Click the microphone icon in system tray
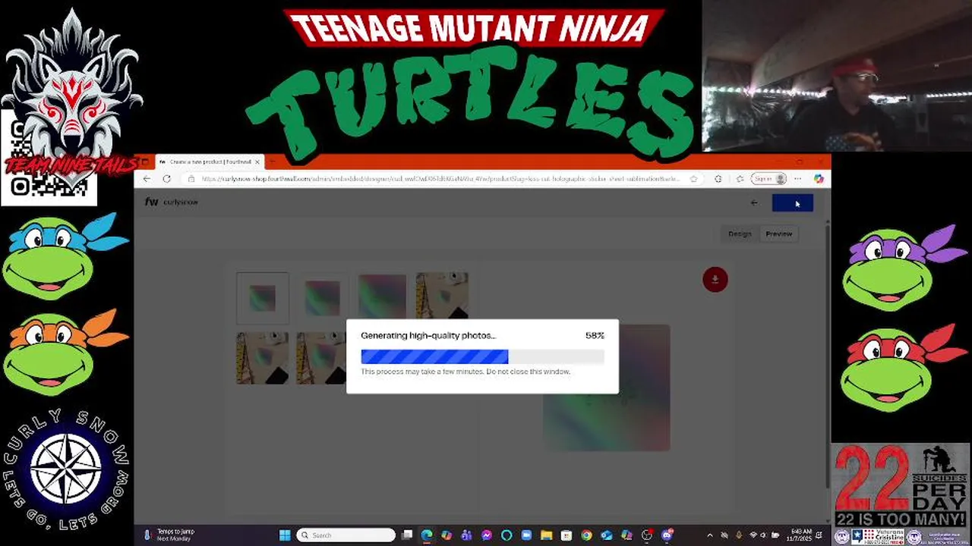972x546 pixels. [739, 535]
